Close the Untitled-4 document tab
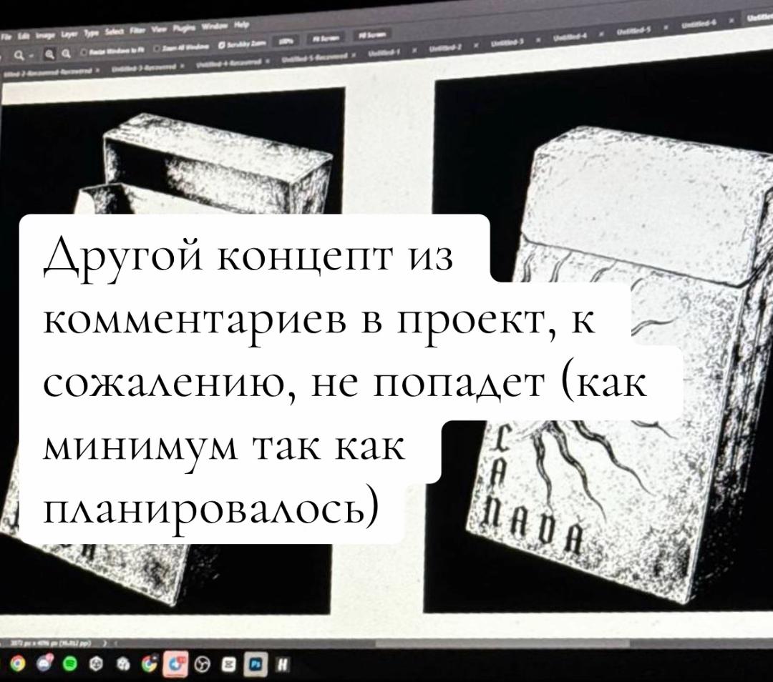Screen dimensions: 773x682 603,35
